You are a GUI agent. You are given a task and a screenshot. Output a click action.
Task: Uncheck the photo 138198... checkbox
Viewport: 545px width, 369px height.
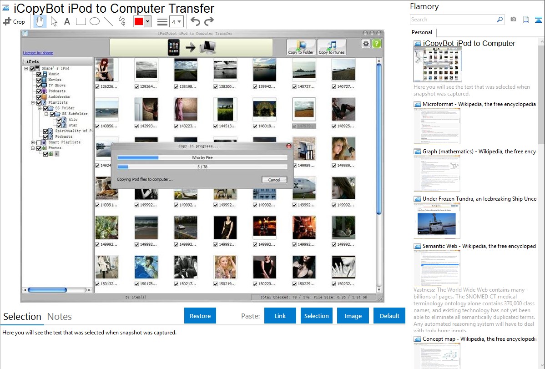coord(176,86)
